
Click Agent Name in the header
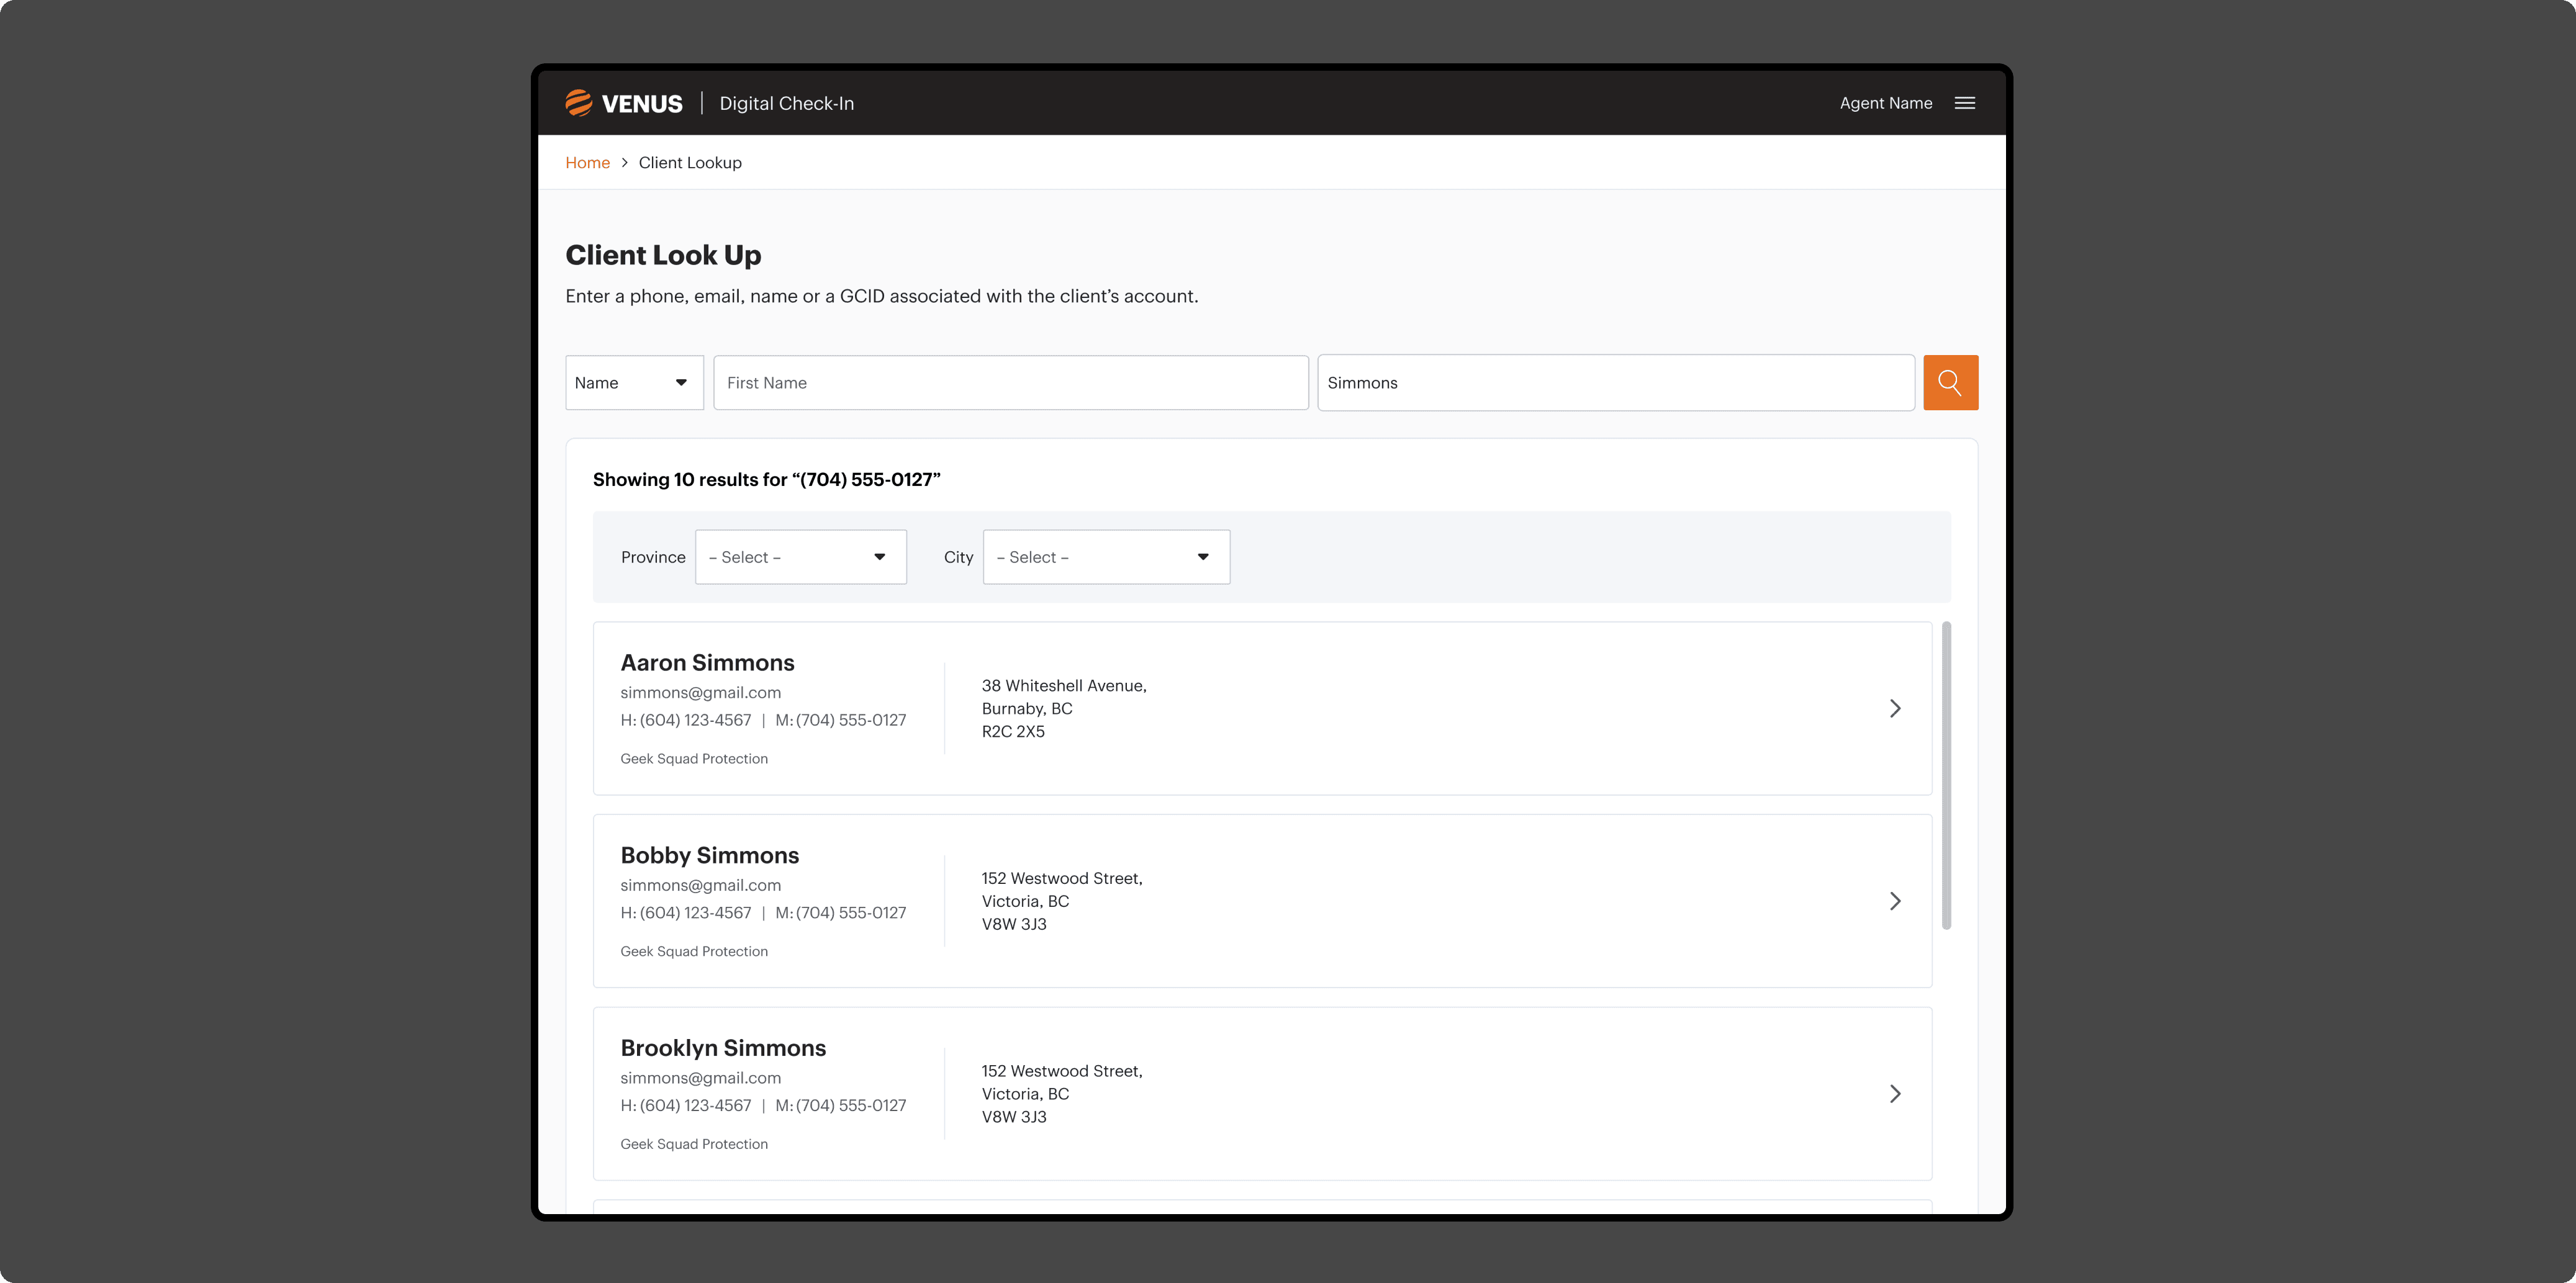1885,103
